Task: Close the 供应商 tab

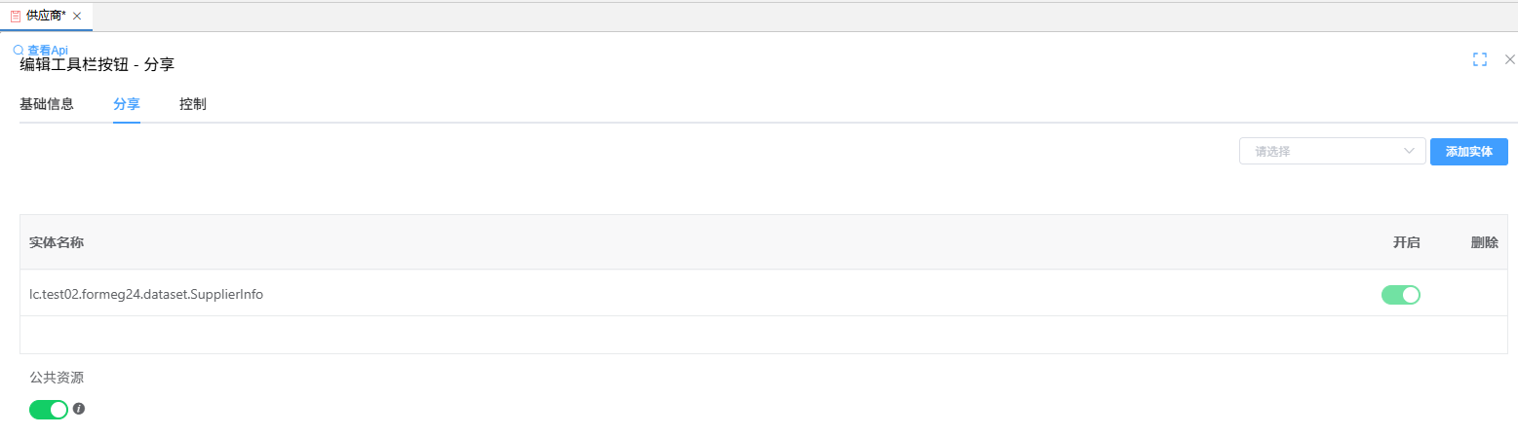Action: tap(77, 17)
